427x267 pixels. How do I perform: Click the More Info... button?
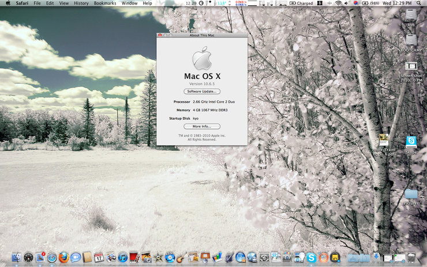pyautogui.click(x=201, y=126)
